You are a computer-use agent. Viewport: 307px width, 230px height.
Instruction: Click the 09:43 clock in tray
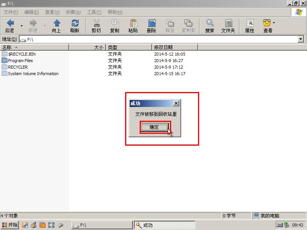298,225
